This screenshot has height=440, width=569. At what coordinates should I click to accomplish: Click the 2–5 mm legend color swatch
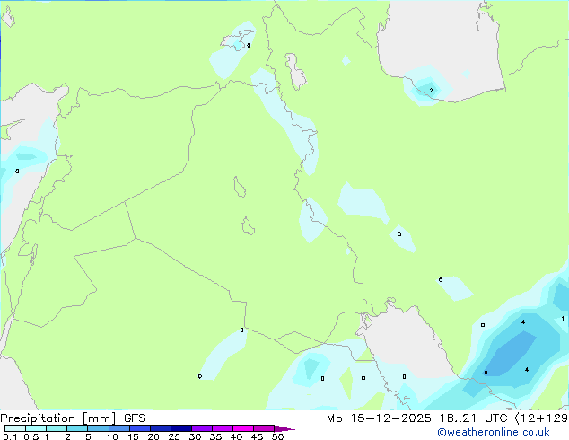coord(77,428)
